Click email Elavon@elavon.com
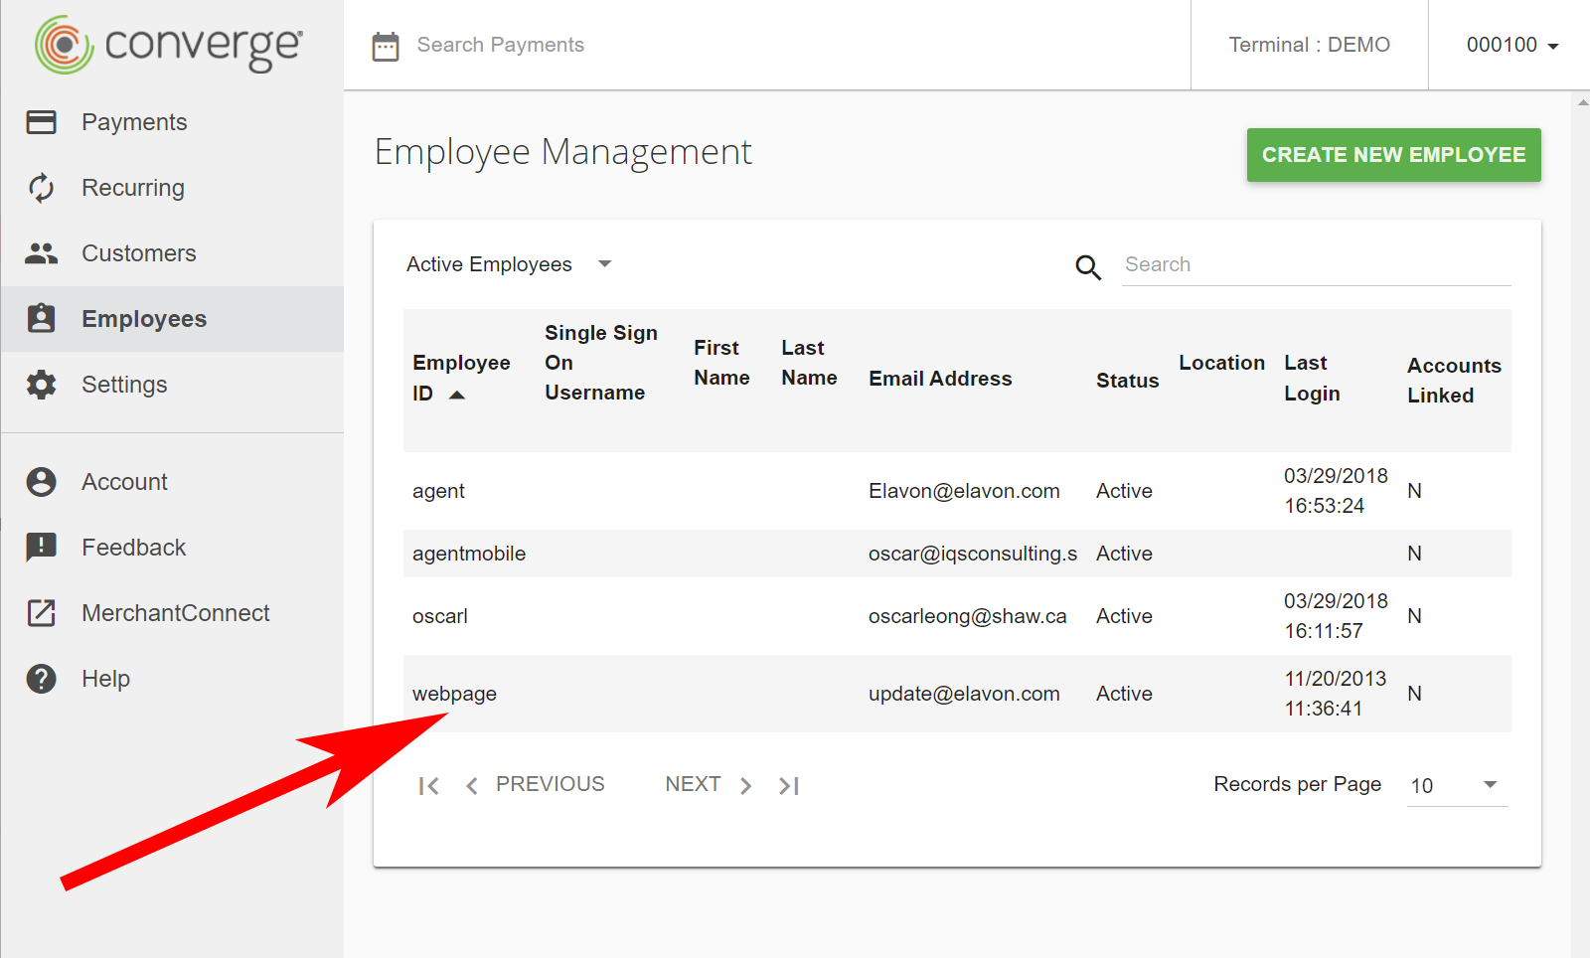The width and height of the screenshot is (1590, 958). (x=964, y=491)
